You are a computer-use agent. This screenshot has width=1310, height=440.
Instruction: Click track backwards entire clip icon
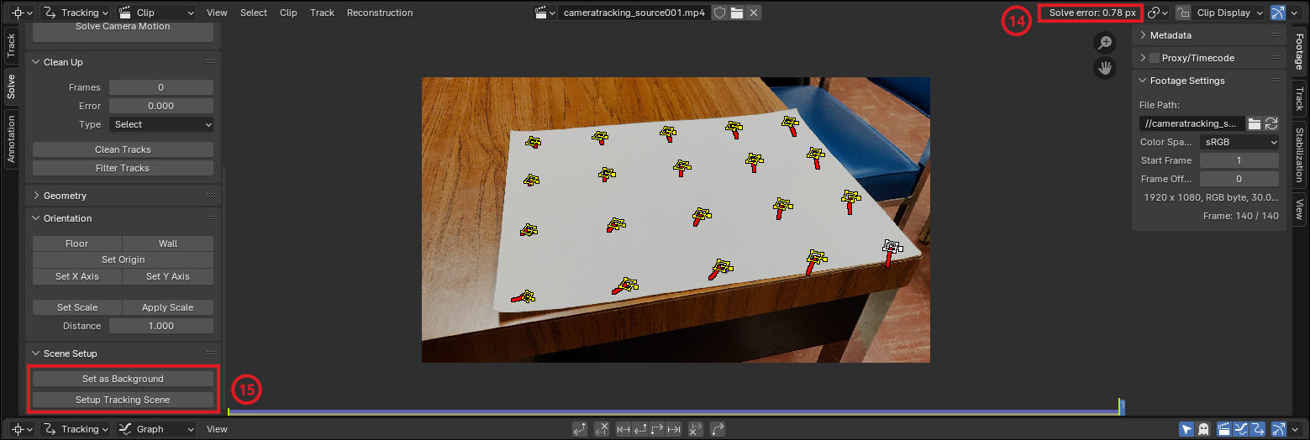[580, 429]
